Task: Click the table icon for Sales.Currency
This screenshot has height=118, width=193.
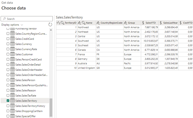Action: 12,44
